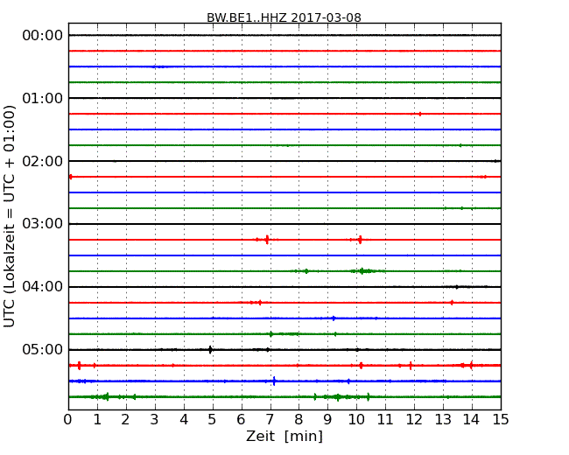Viewport: 569px width, 455px height.
Task: Click x-axis tick label 4
Action: (x=184, y=420)
